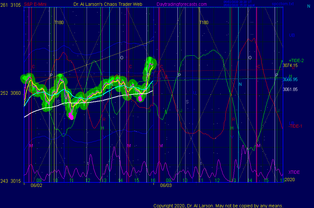The height and width of the screenshot is (208, 314).
Task: Click the "S&P E-Mini" chart title
Action: tap(35, 4)
